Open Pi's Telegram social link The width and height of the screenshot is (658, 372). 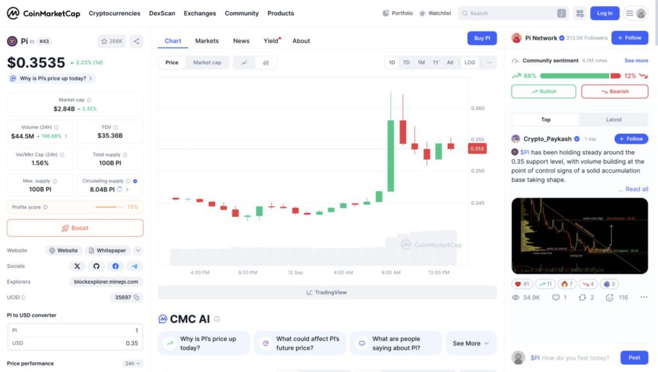pyautogui.click(x=135, y=266)
